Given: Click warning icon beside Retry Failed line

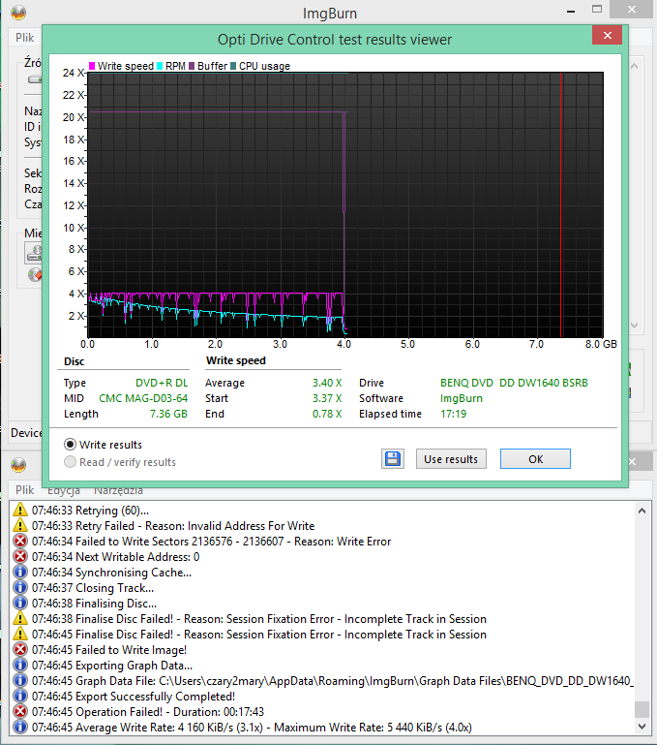Looking at the screenshot, I should coord(20,525).
